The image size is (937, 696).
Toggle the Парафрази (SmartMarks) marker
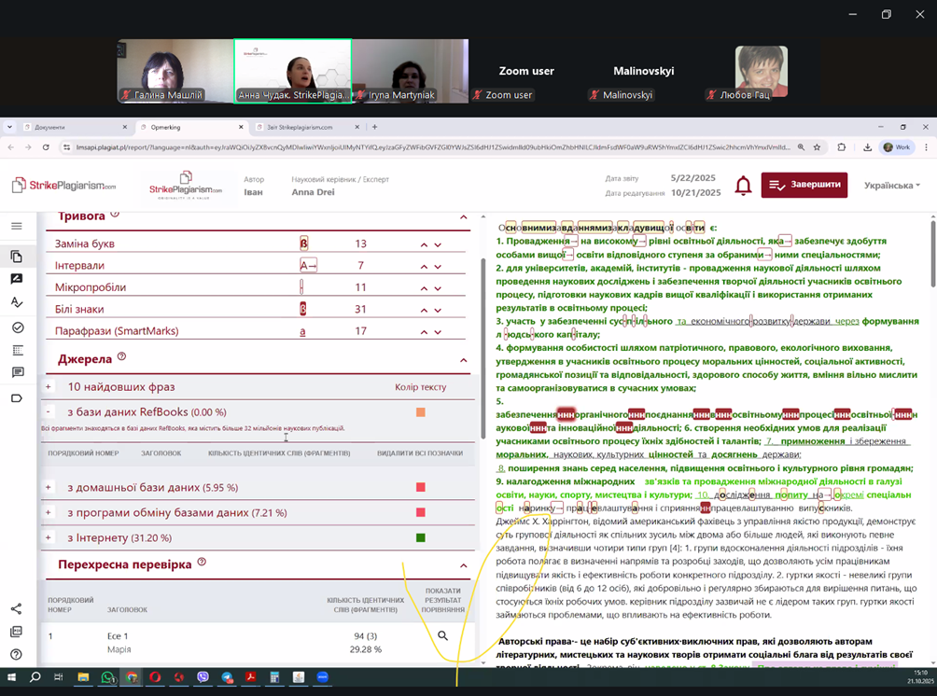pos(302,331)
